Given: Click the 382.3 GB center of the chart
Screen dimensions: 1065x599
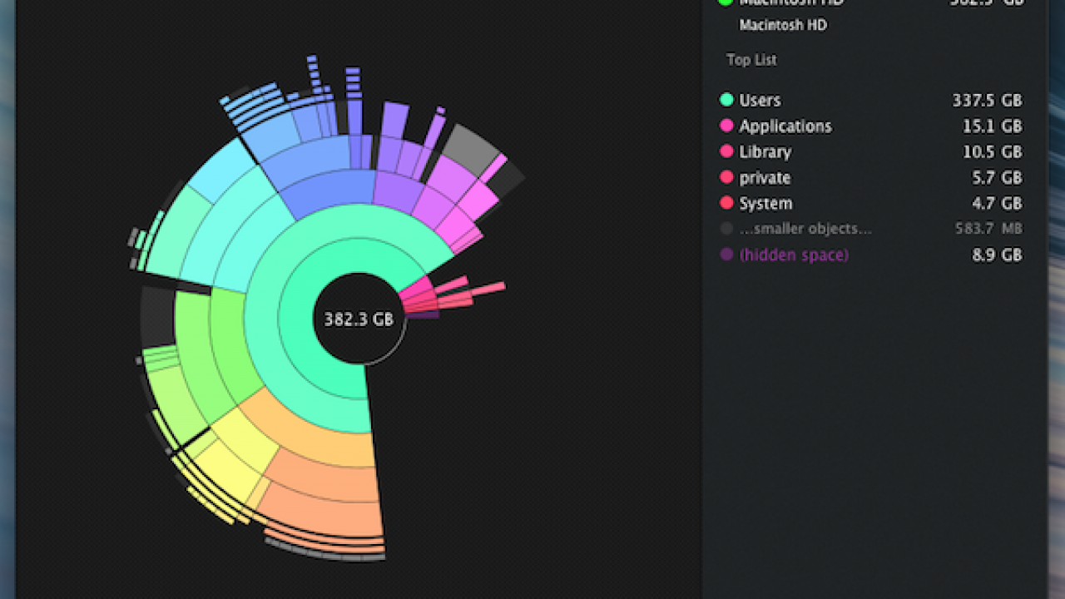Looking at the screenshot, I should click(x=359, y=319).
